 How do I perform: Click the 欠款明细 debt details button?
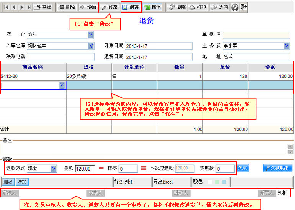click(x=278, y=168)
